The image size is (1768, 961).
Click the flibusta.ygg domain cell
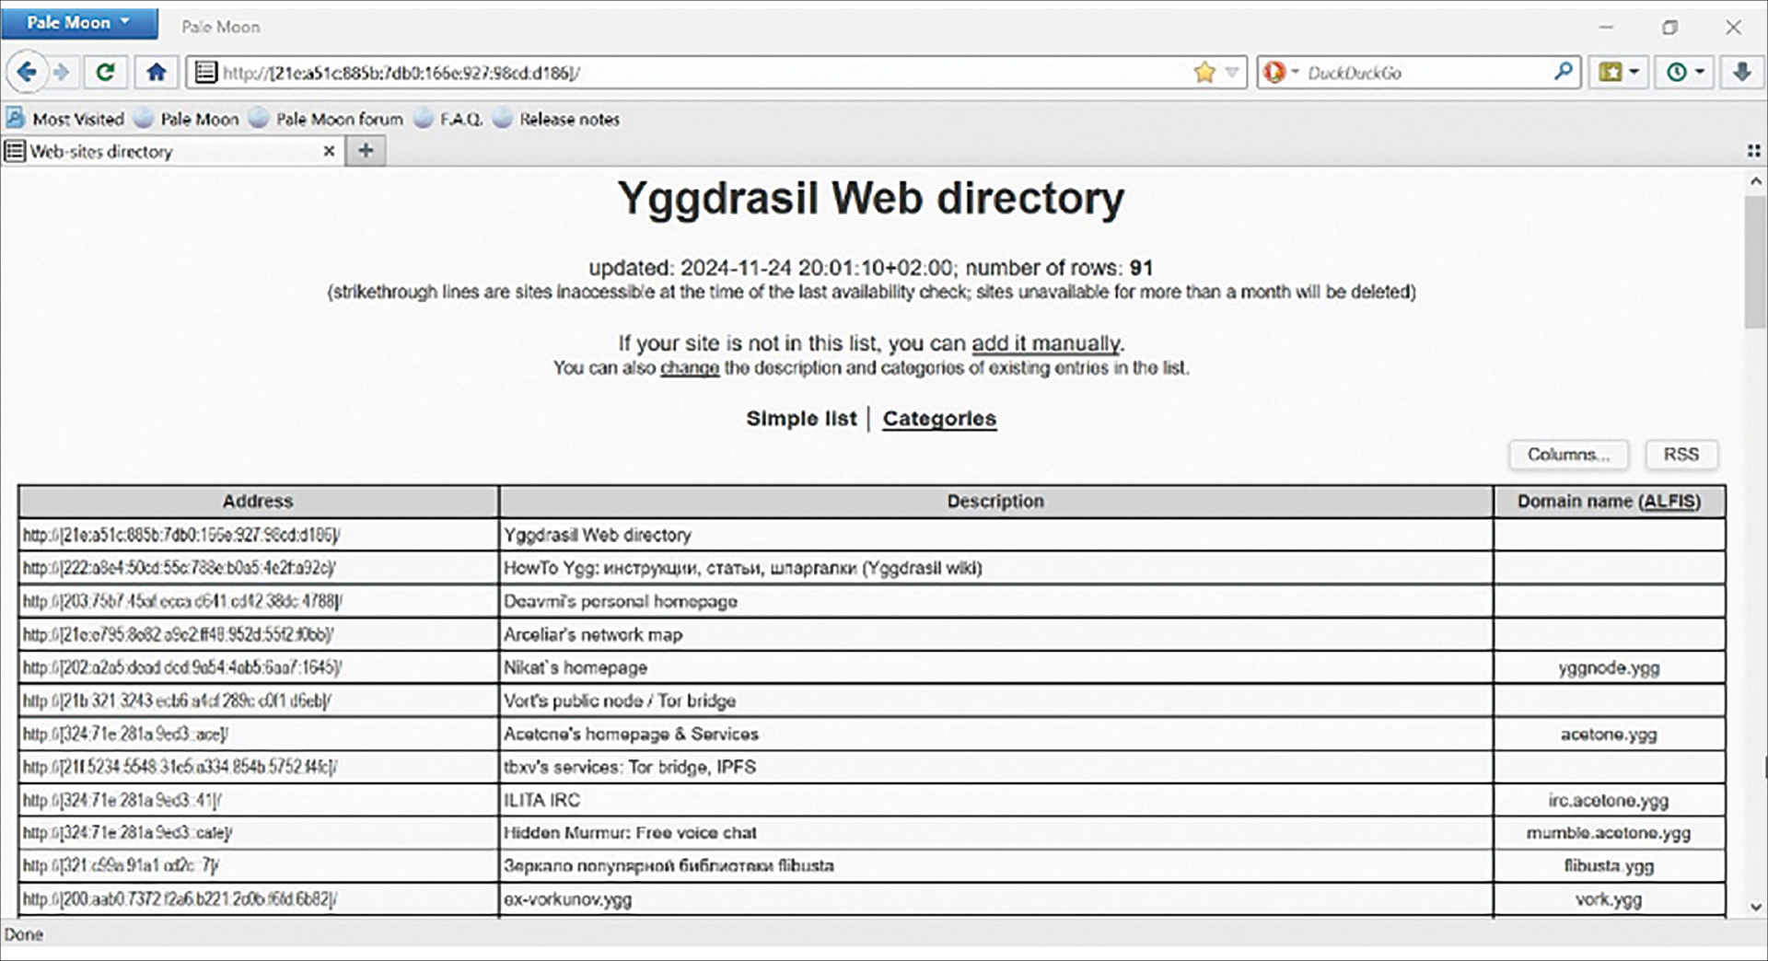tap(1609, 866)
